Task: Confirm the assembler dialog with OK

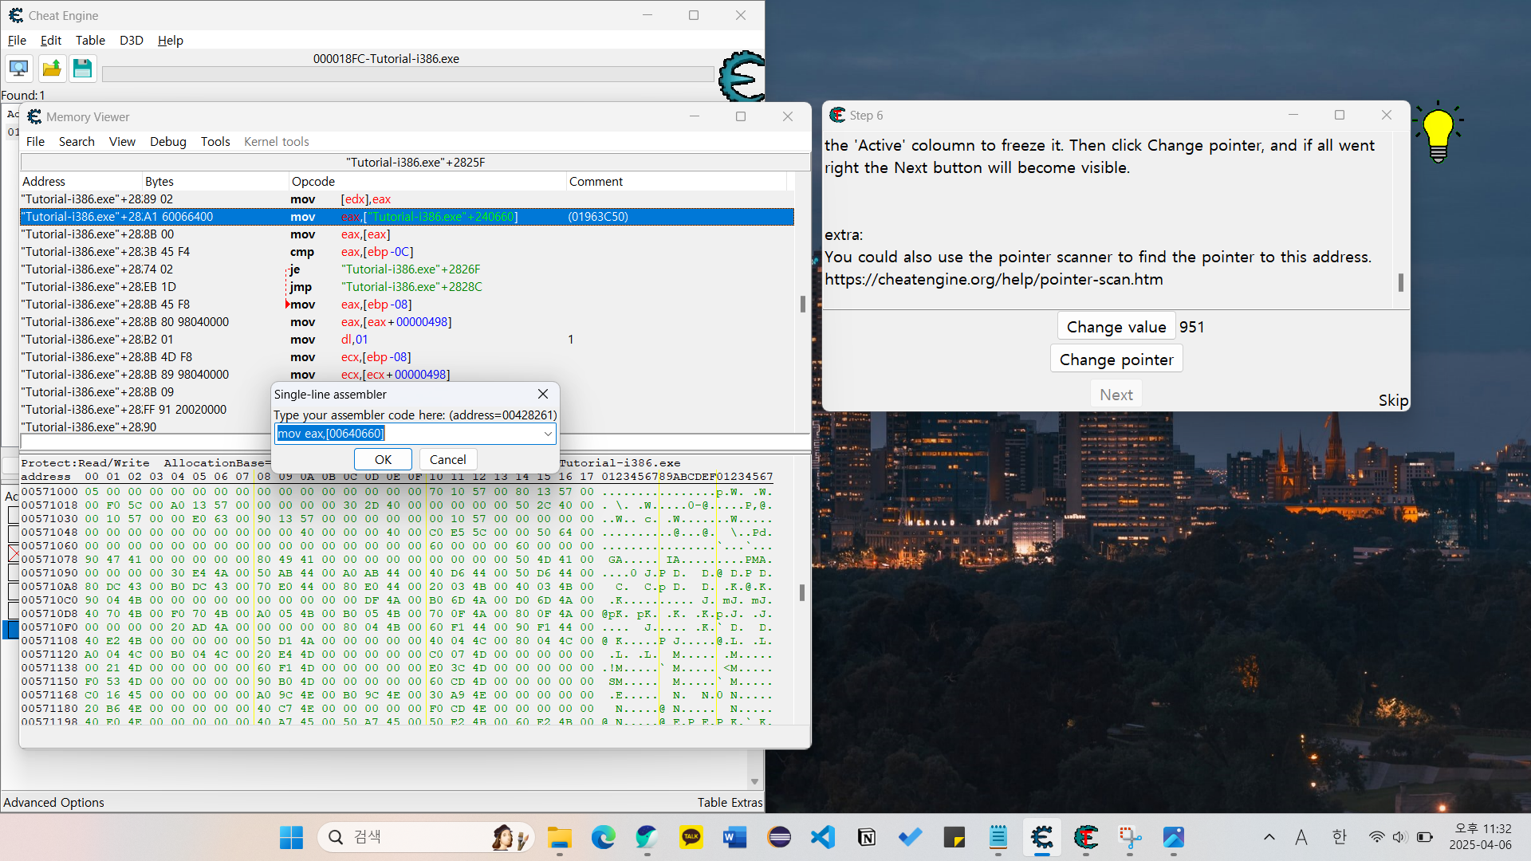Action: 383,459
